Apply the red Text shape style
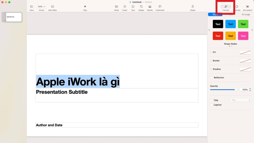254x143 pixels. (x=218, y=36)
